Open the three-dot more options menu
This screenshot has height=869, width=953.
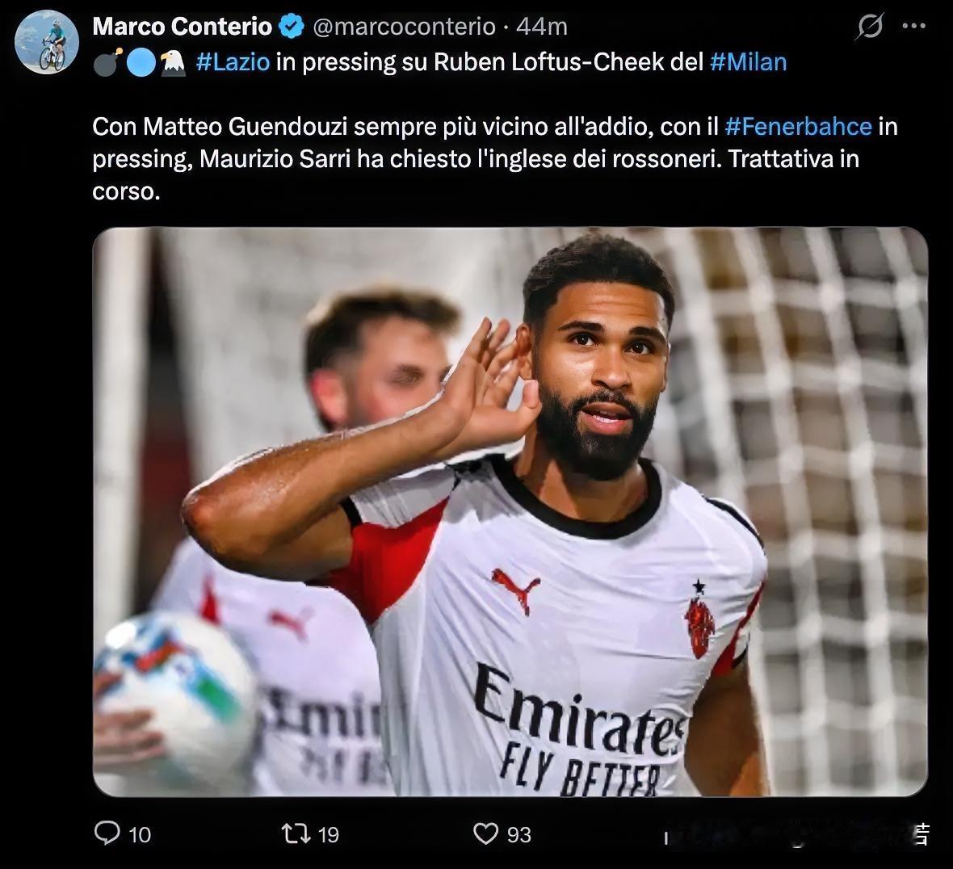coord(913,27)
